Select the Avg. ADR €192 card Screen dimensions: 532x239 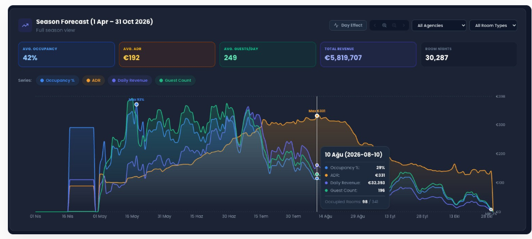(x=167, y=54)
